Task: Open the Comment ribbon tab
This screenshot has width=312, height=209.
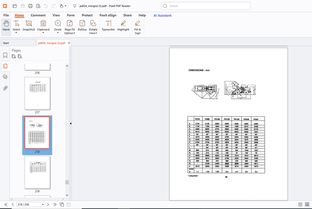Action: (38, 15)
